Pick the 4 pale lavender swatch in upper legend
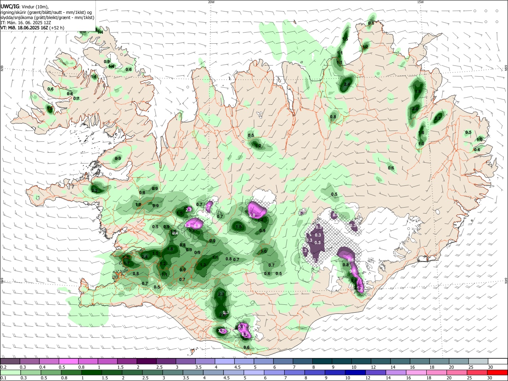The width and height of the screenshot is (508, 381). click(225, 361)
